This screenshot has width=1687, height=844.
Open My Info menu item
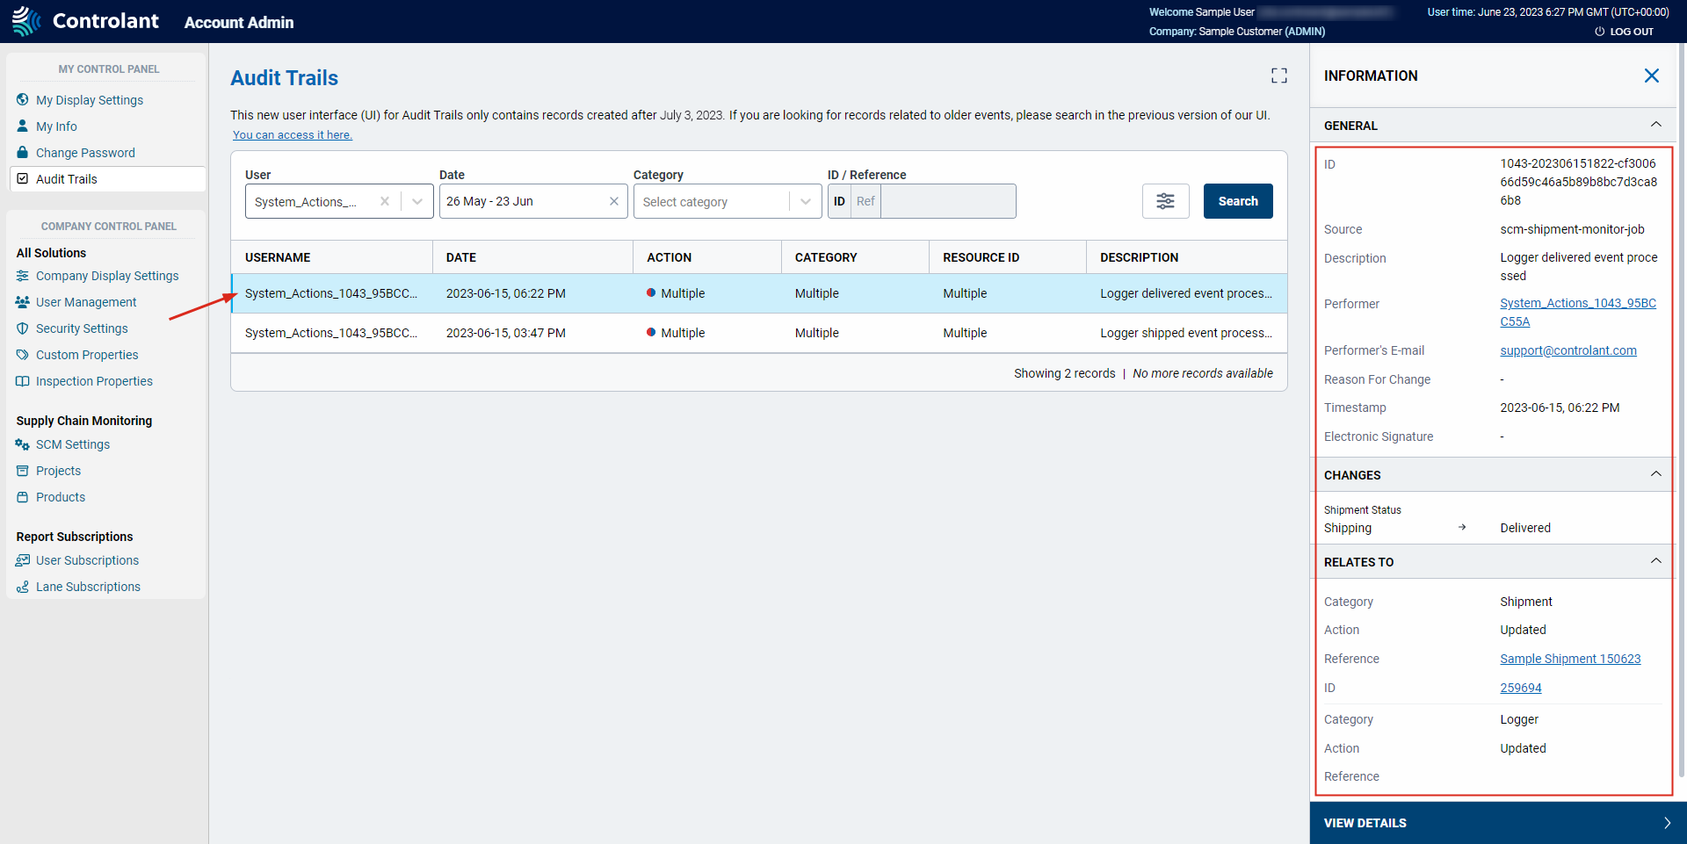click(x=56, y=126)
